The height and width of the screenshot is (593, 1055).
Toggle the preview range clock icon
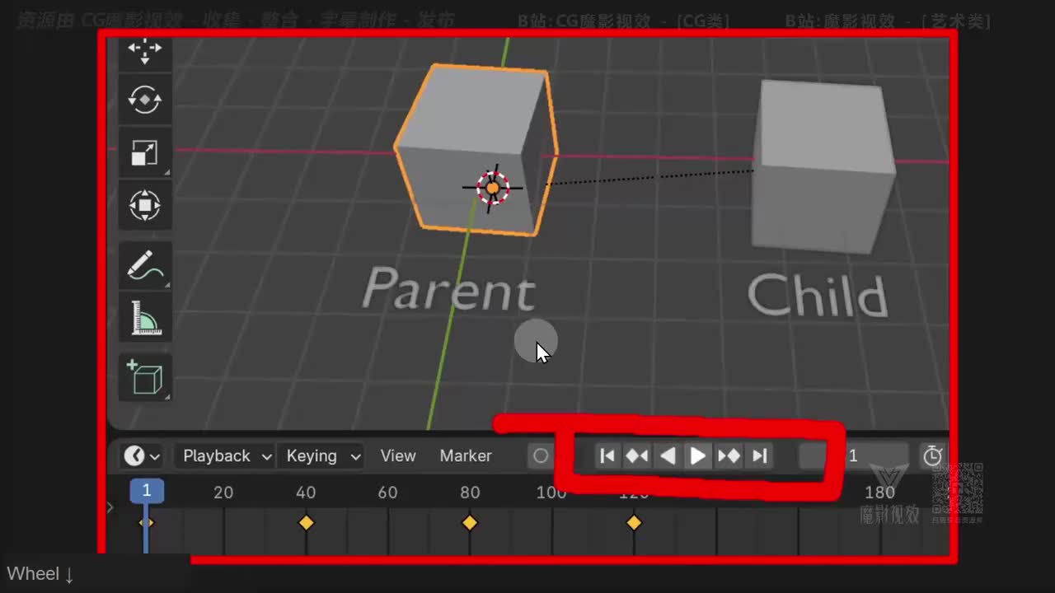coord(933,455)
